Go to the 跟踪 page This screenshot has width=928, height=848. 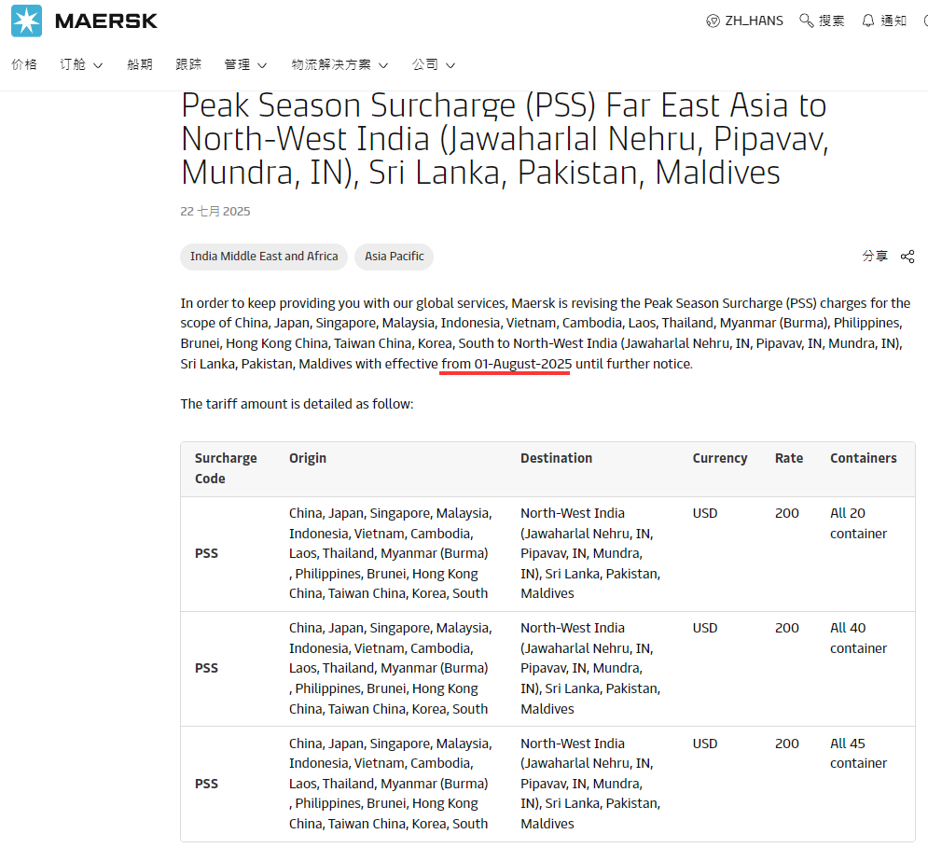click(188, 64)
